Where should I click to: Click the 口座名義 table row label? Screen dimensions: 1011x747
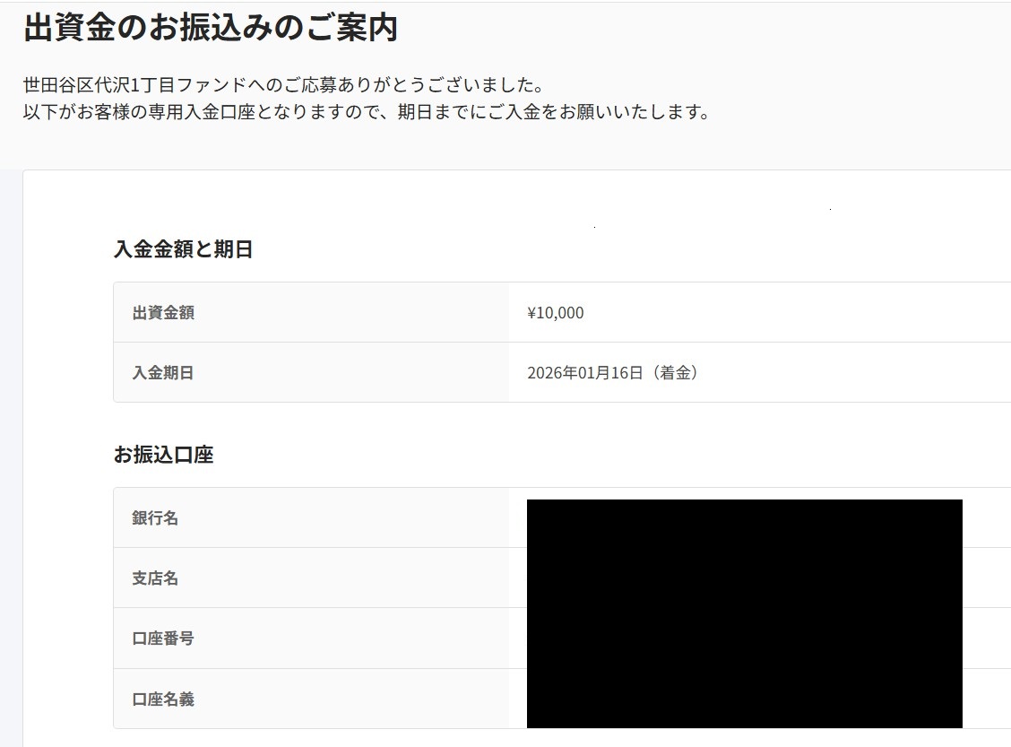162,699
